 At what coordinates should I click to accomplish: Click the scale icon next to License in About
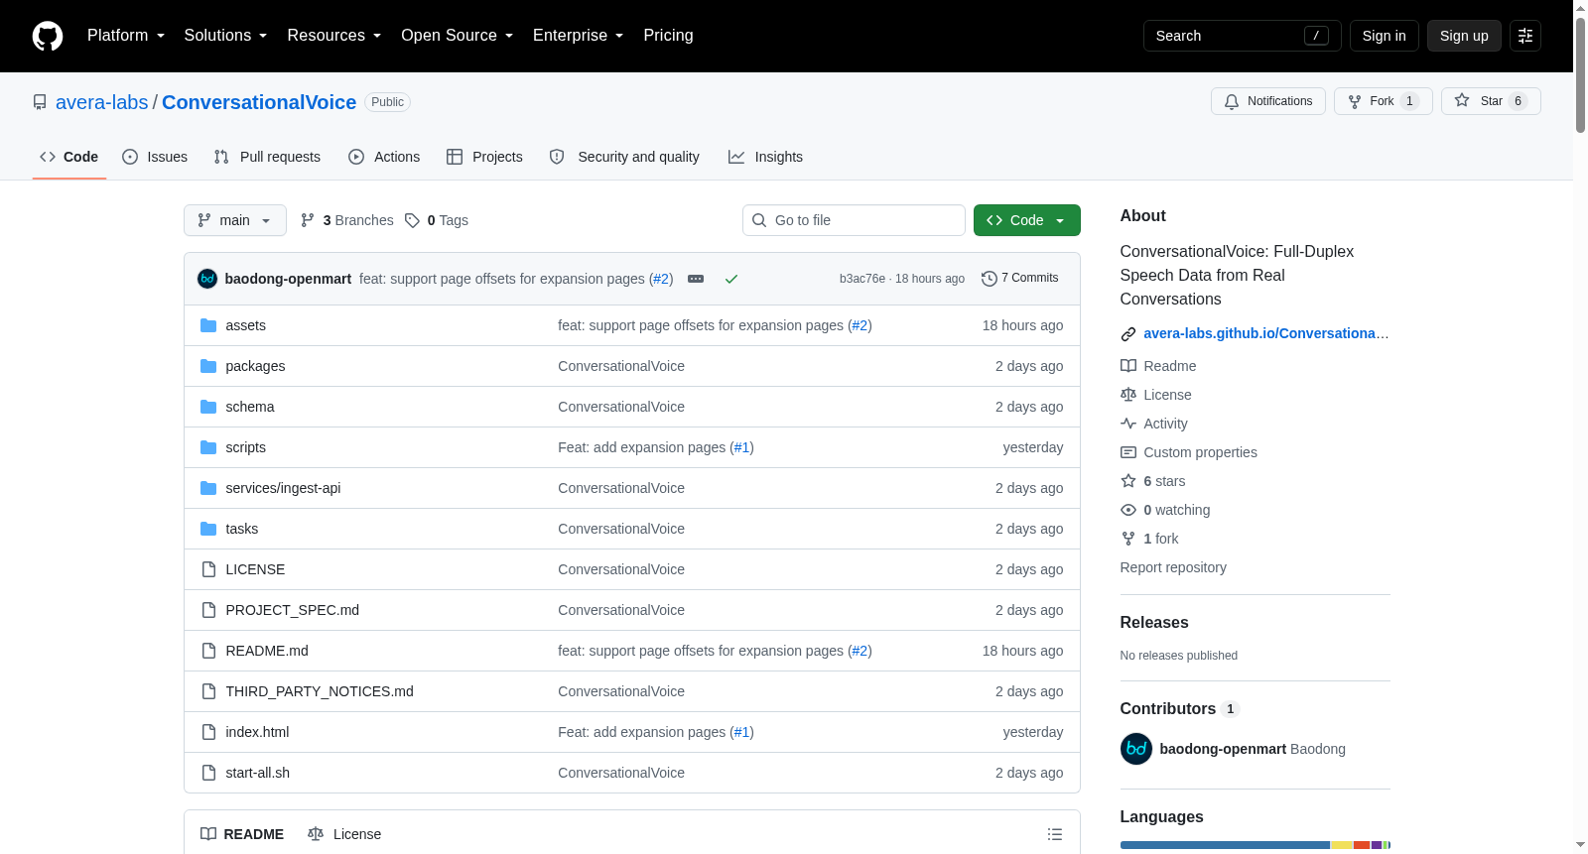pos(1128,395)
